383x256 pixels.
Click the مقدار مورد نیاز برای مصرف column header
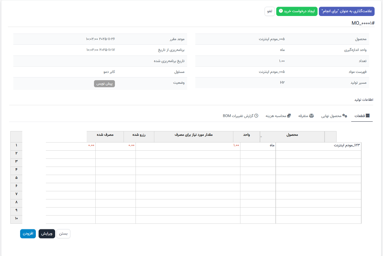click(x=194, y=137)
